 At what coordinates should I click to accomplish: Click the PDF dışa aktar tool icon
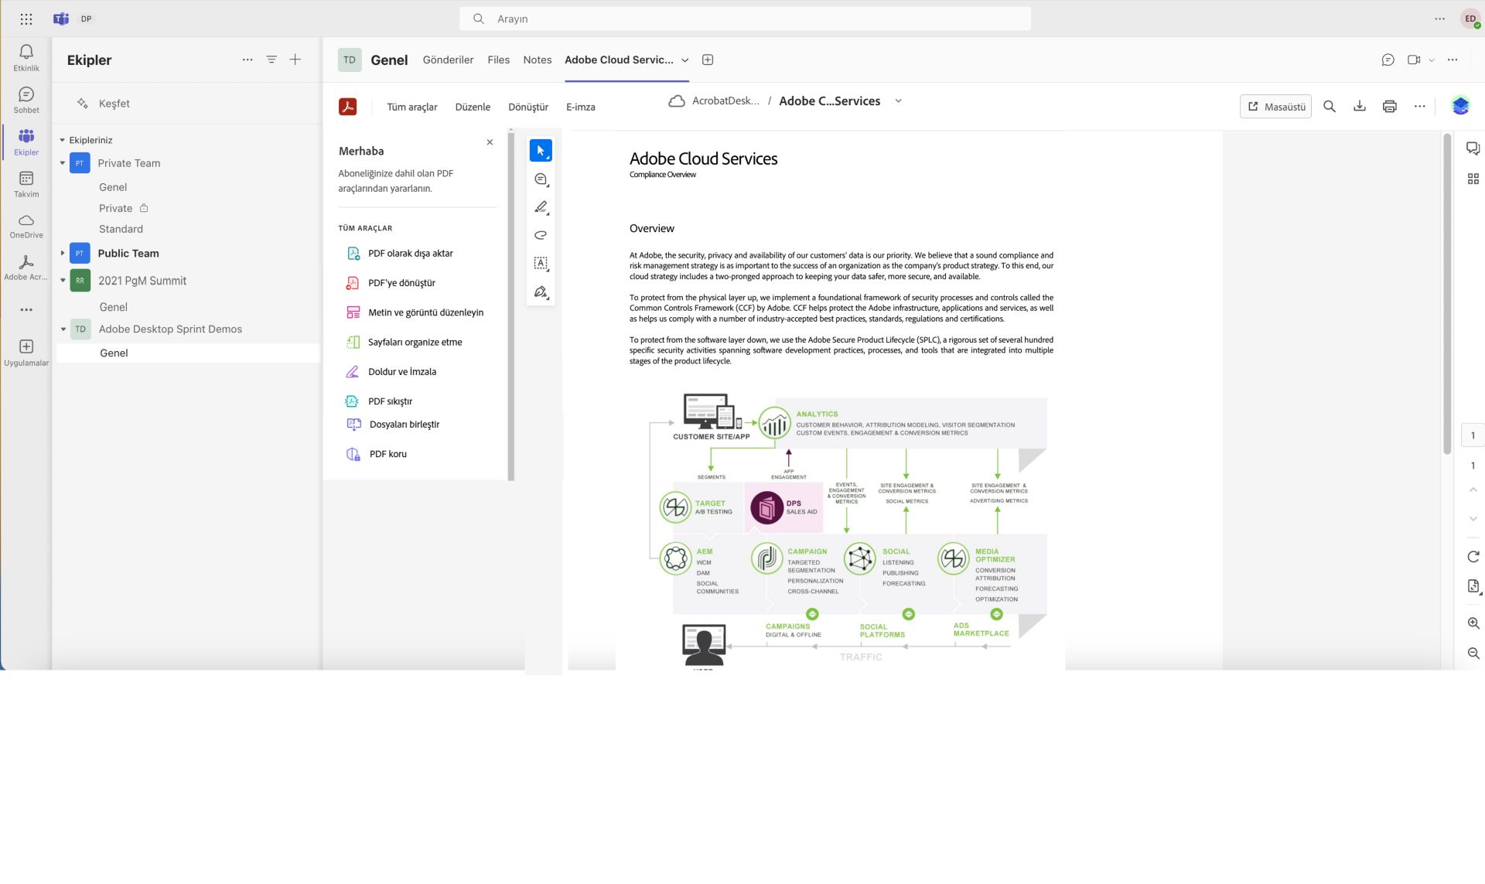pyautogui.click(x=353, y=253)
